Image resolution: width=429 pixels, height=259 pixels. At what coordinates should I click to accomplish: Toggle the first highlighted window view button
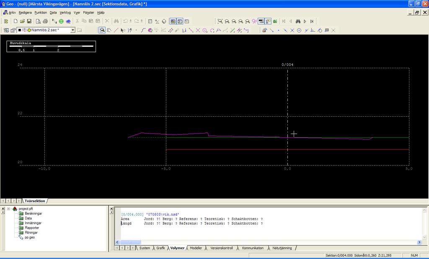point(173,21)
